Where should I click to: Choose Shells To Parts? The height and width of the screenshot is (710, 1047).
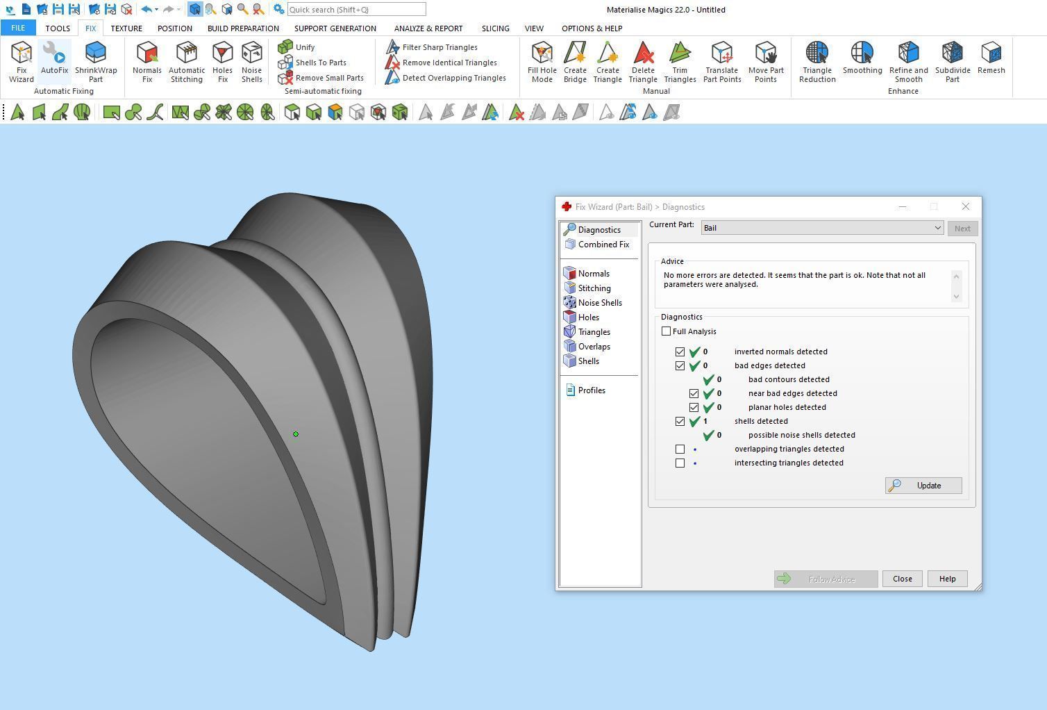click(x=312, y=63)
